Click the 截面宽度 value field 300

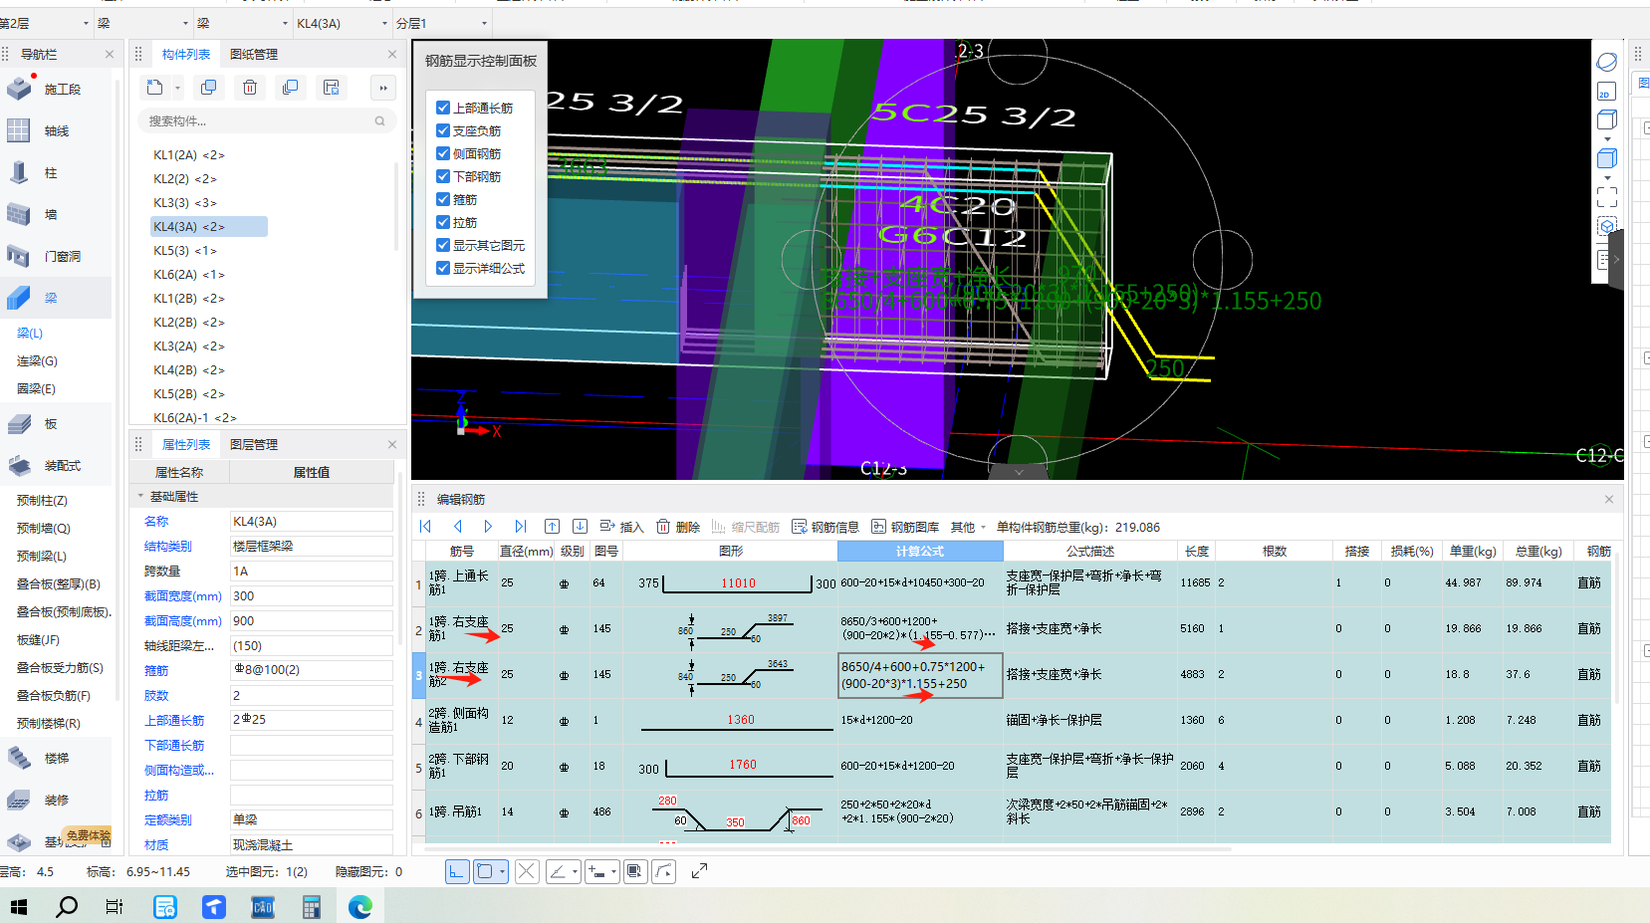(312, 596)
